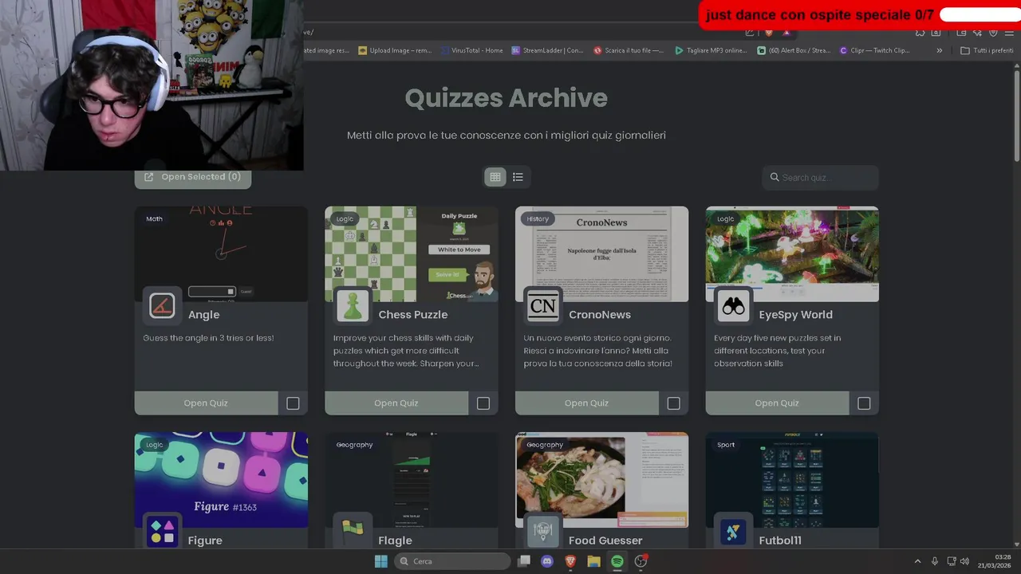Open Windows Start menu

point(381,561)
